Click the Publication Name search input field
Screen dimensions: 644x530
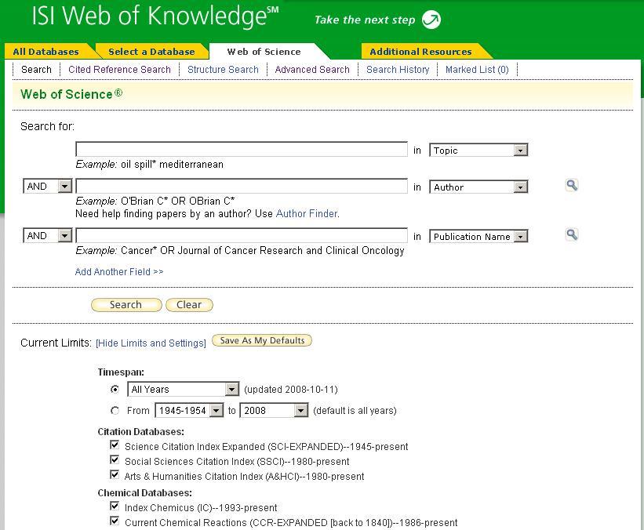point(242,235)
